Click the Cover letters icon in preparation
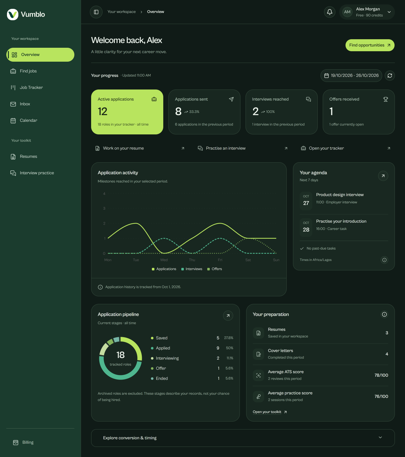 (x=259, y=354)
